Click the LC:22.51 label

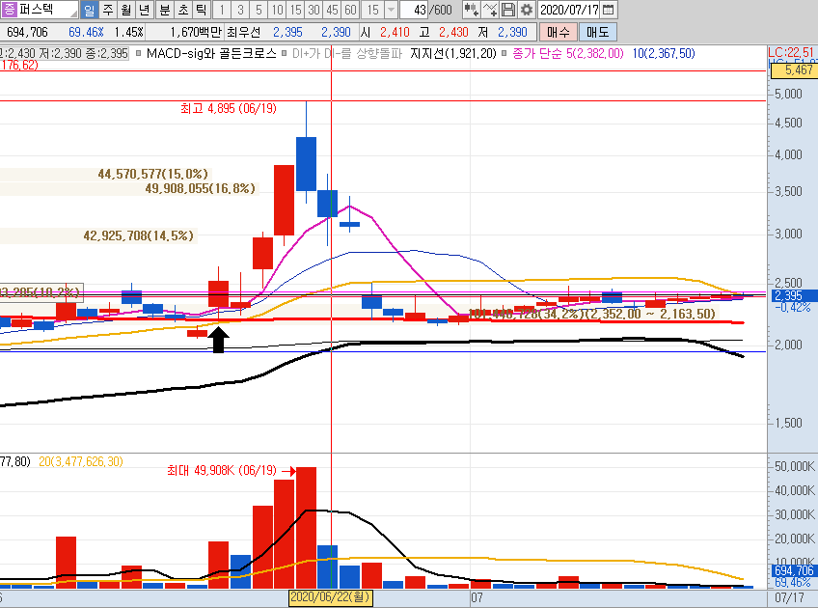tap(791, 52)
